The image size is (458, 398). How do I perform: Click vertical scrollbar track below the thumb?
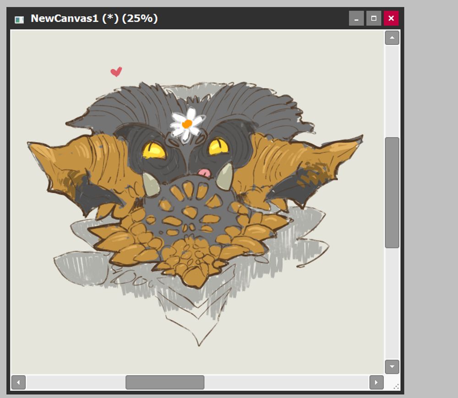(x=392, y=304)
